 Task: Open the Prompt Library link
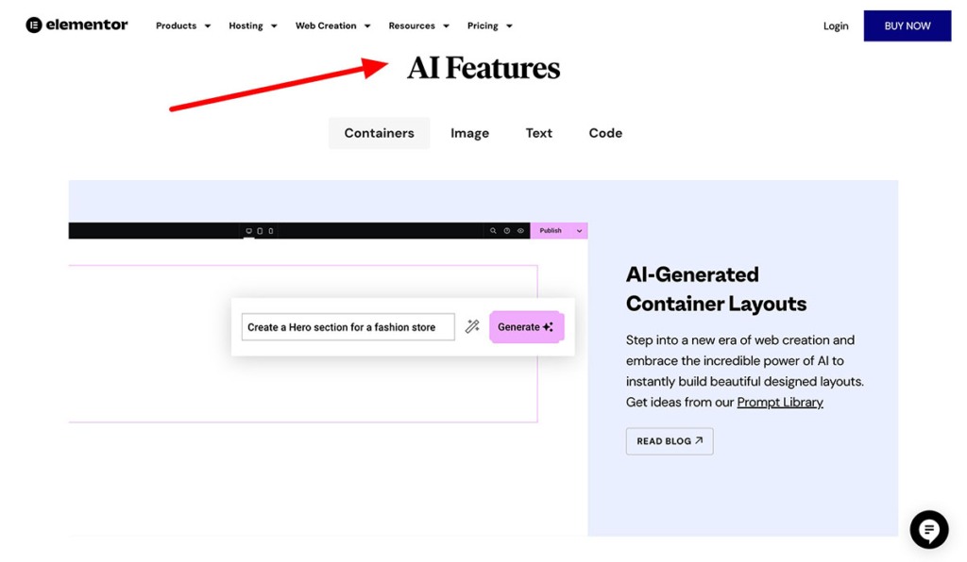coord(780,402)
